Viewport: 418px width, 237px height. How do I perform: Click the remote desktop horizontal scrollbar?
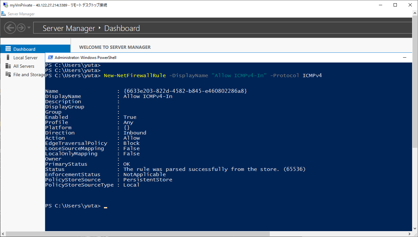(x=137, y=234)
